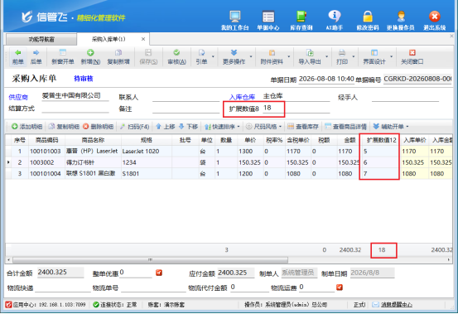Click scrollbar right arrow under the grid
Viewport: 458px width, 314px height.
click(449, 259)
